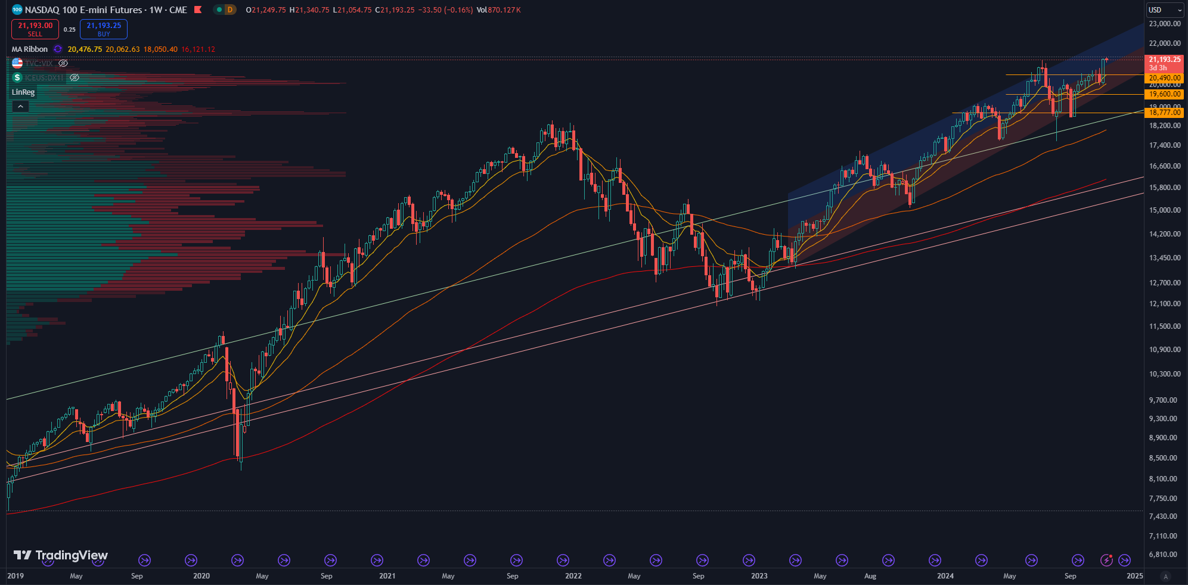Click the US flag icon of TVC:VIX

tap(17, 63)
